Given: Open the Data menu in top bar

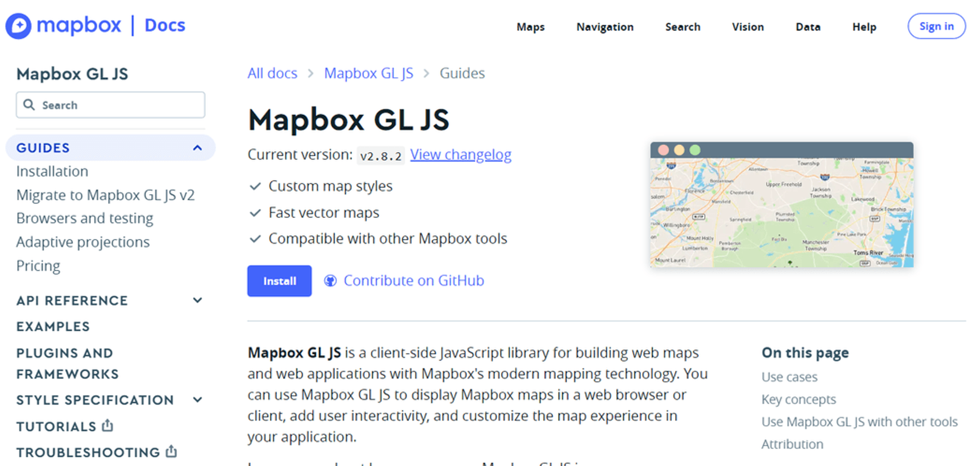Looking at the screenshot, I should pos(808,27).
